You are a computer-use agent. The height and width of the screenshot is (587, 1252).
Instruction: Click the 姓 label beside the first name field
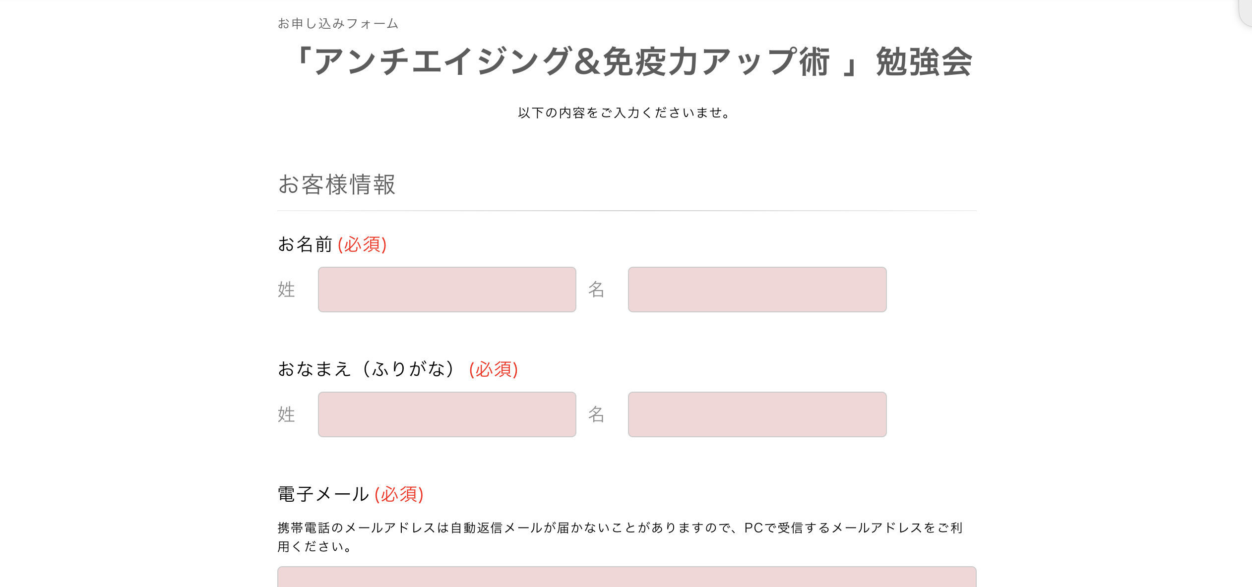(286, 290)
